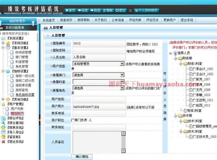Click the 报表系统 pie chart icon
The height and width of the screenshot is (160, 217).
(3, 128)
